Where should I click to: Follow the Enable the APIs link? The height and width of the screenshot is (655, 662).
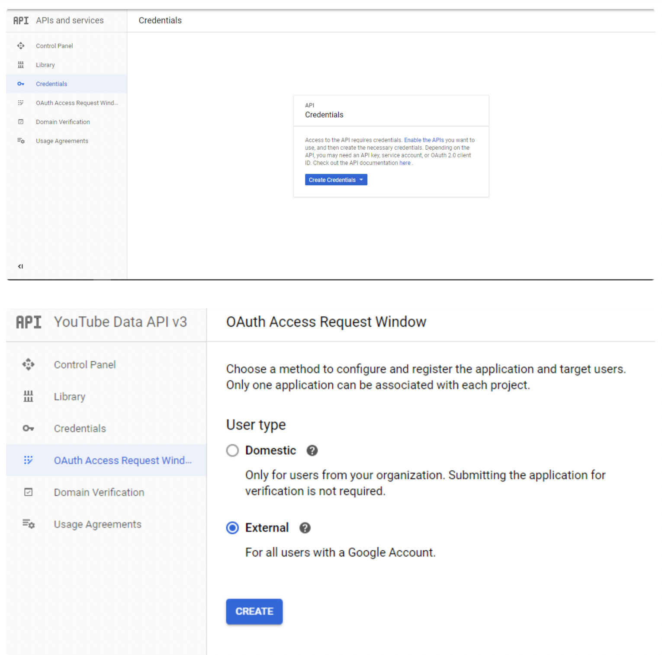pyautogui.click(x=424, y=140)
